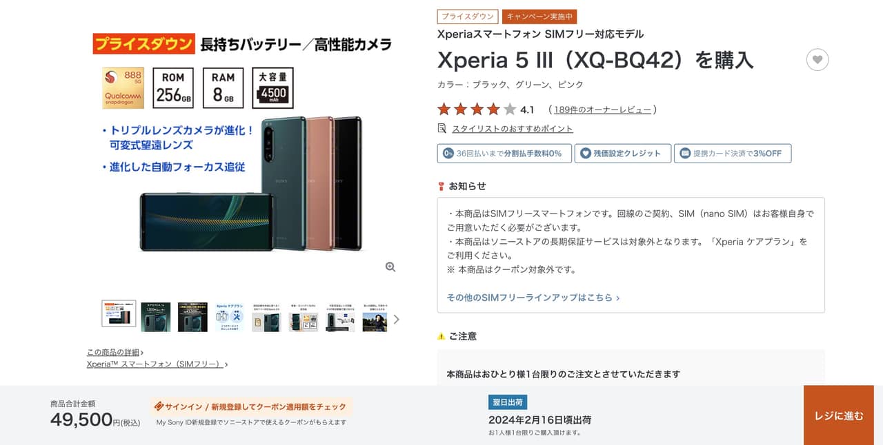Click the お知らせ notice icon
Viewport: 883px width, 445px height.
[441, 186]
